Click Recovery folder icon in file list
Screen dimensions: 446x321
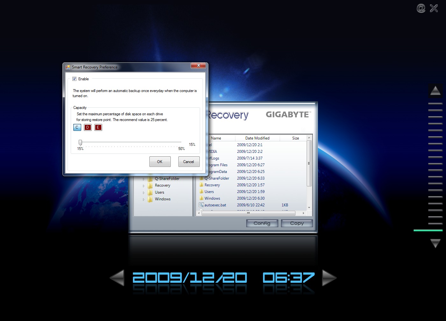click(x=201, y=185)
